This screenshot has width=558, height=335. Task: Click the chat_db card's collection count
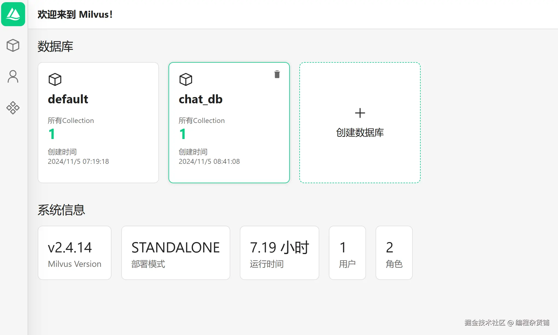[183, 134]
